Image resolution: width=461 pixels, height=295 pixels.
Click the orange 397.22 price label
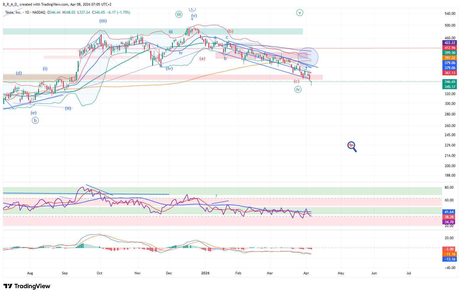coord(449,58)
